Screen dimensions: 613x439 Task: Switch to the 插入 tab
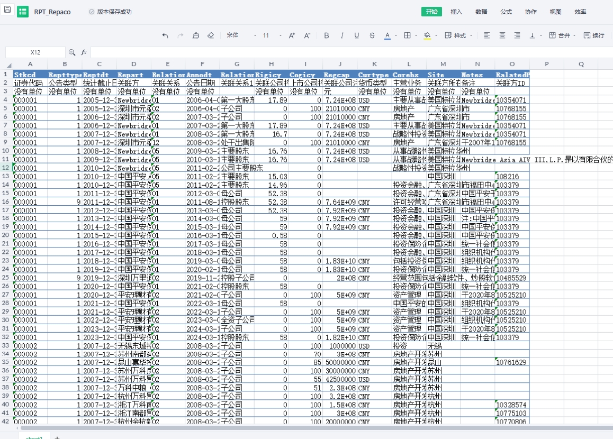[456, 12]
